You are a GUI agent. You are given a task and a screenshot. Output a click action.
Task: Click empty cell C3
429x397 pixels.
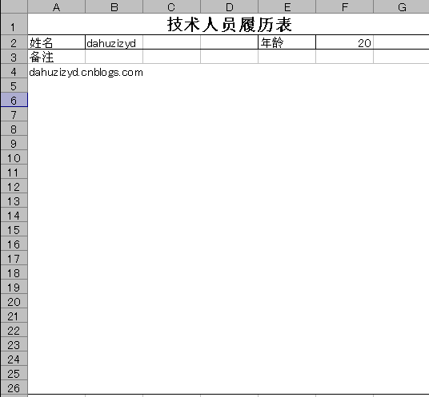[171, 57]
